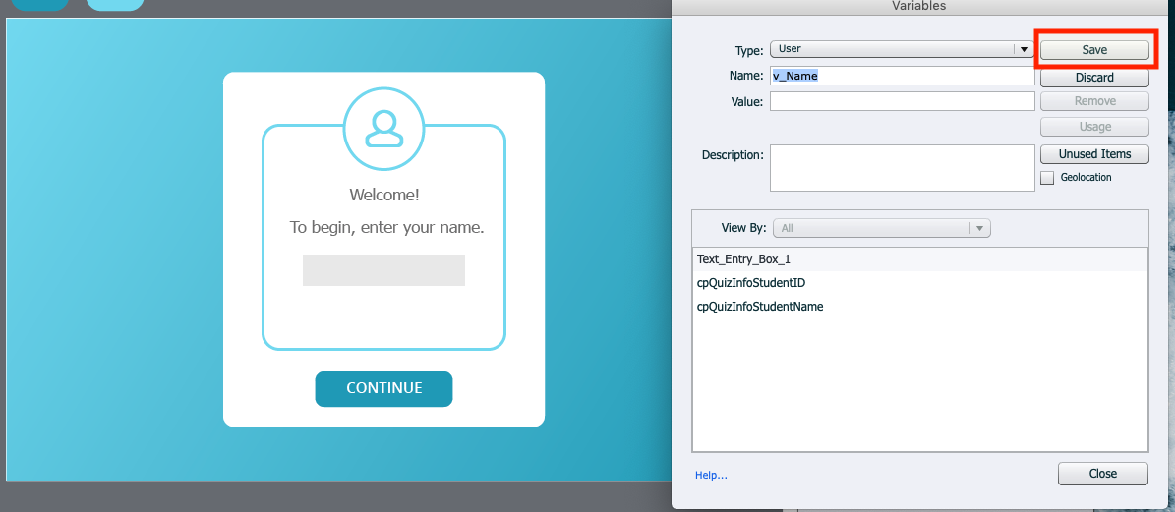Select the Welcome! text caption
This screenshot has width=1175, height=512.
(x=383, y=195)
